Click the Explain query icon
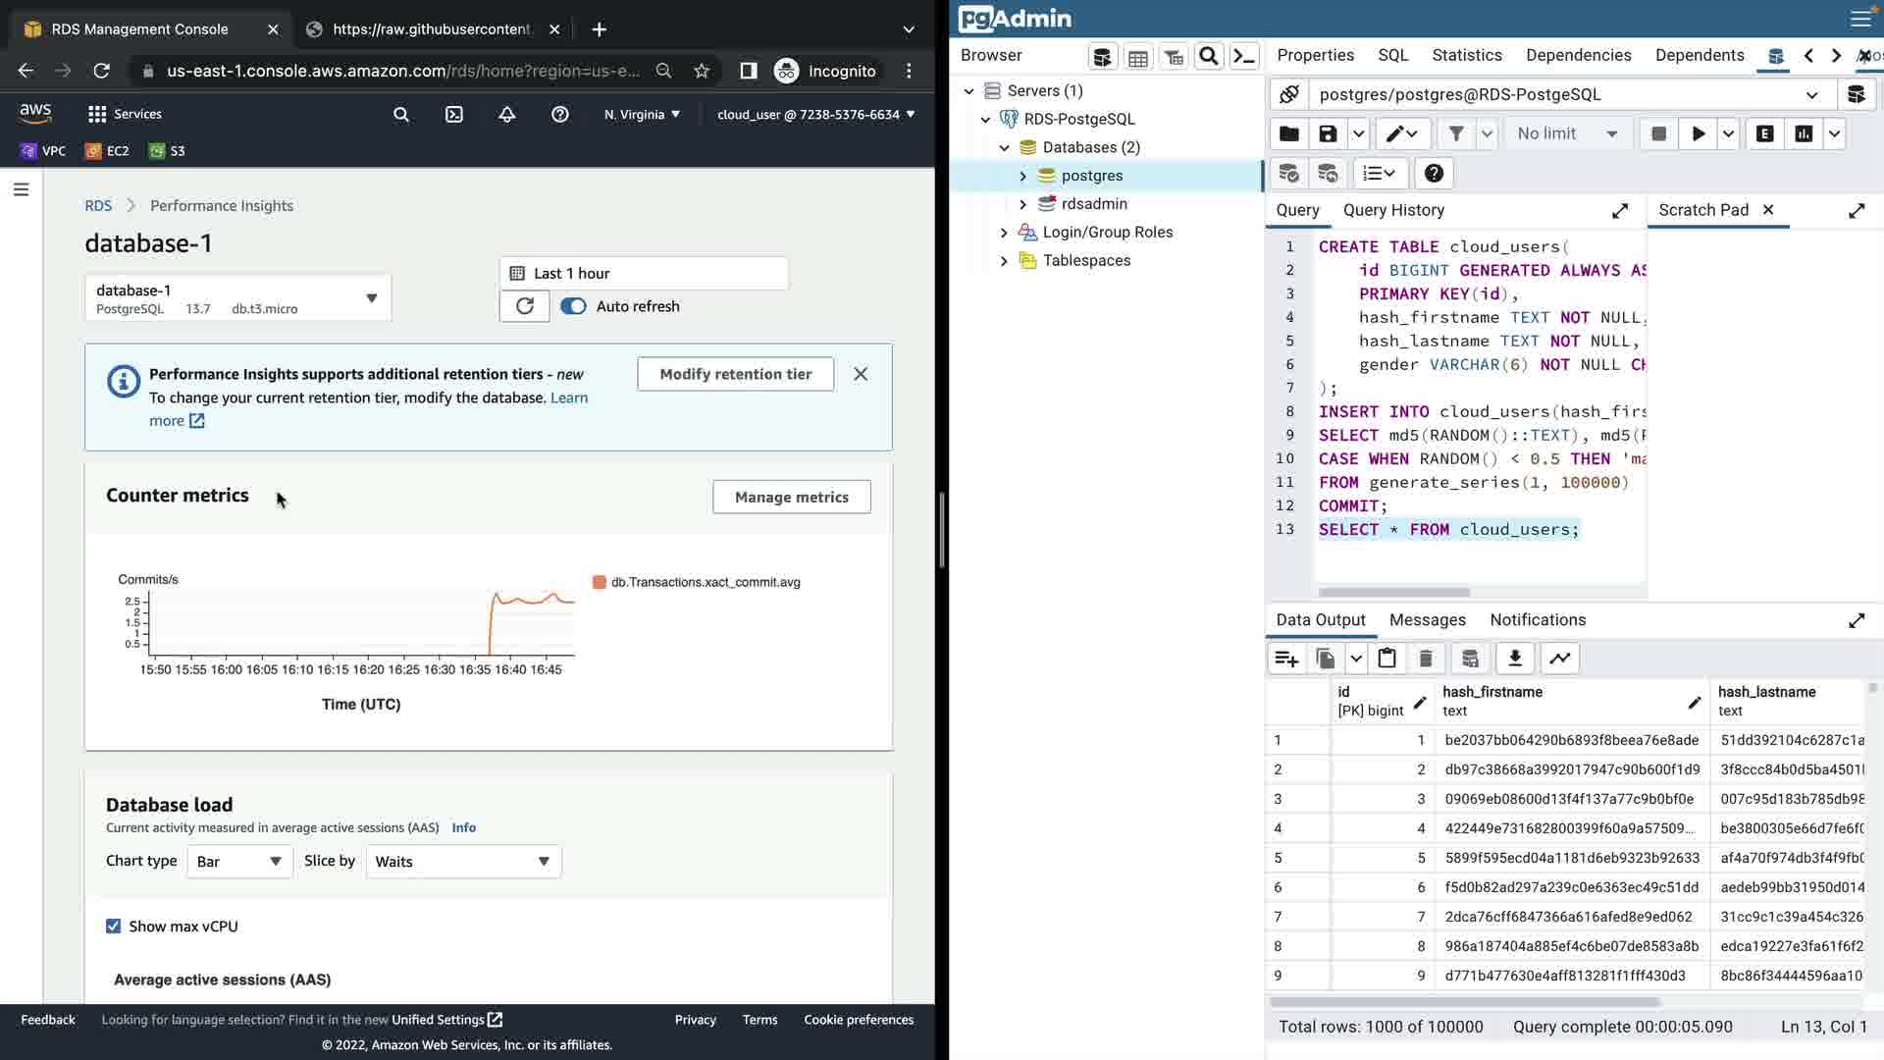The height and width of the screenshot is (1060, 1884). click(x=1764, y=134)
